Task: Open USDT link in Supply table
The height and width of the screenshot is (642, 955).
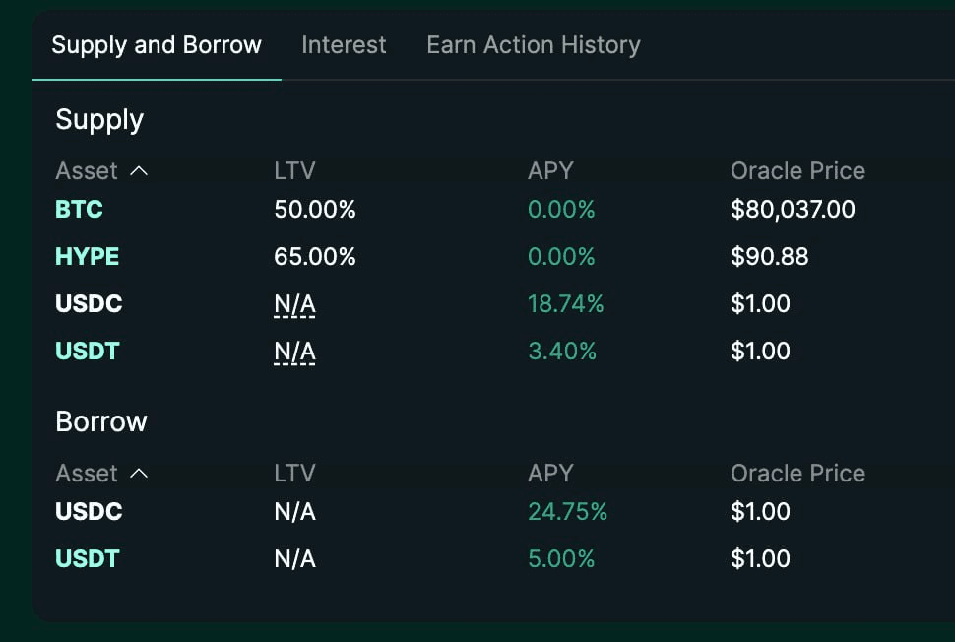Action: click(x=87, y=351)
